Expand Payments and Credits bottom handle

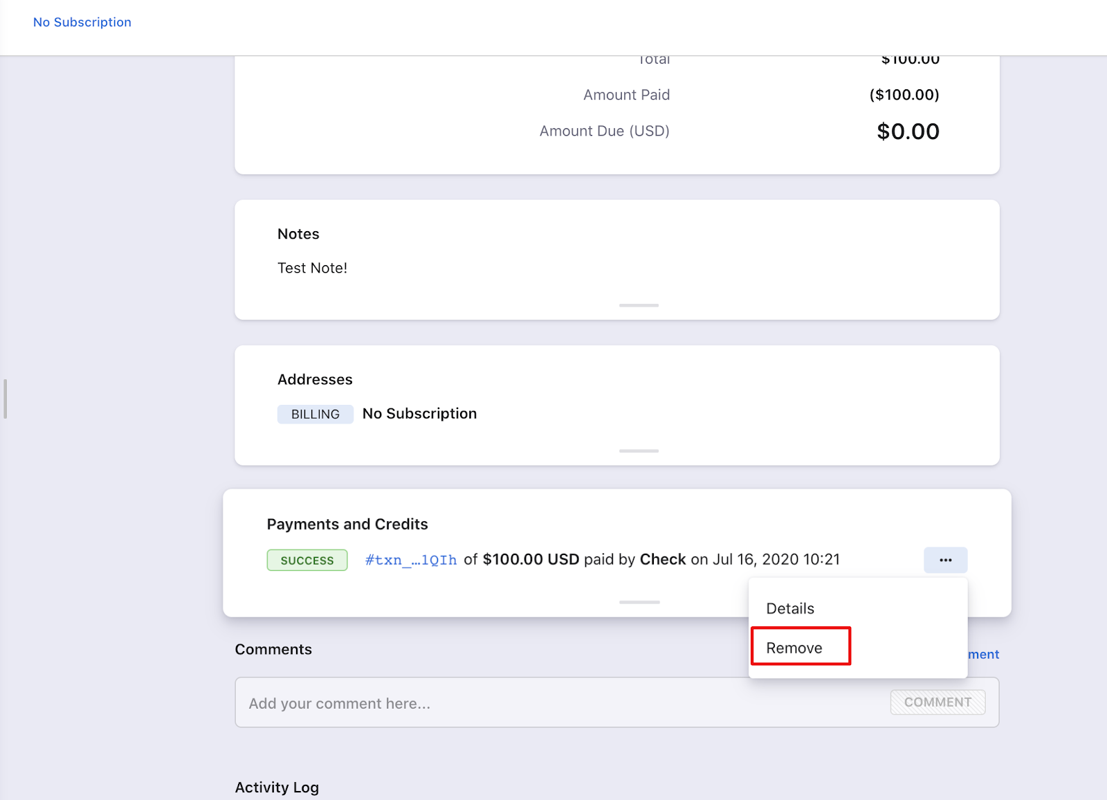(x=639, y=602)
